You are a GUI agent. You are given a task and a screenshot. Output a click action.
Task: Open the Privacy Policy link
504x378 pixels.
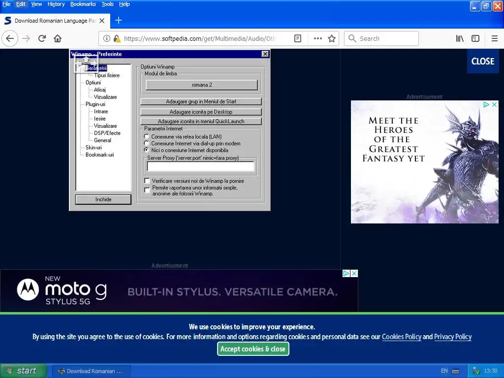click(453, 337)
